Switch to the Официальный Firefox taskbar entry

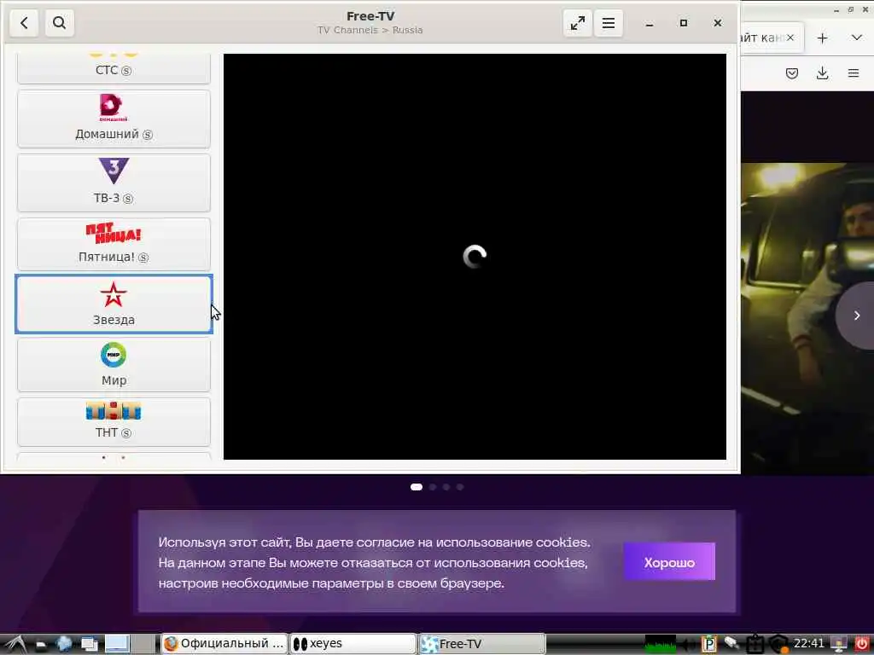224,644
